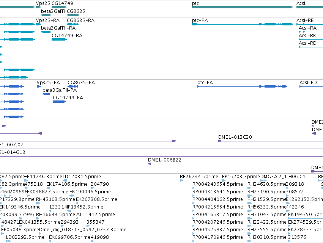Select the EP15203.3prime EST label
This screenshot has height=243, width=323.
click(241, 177)
